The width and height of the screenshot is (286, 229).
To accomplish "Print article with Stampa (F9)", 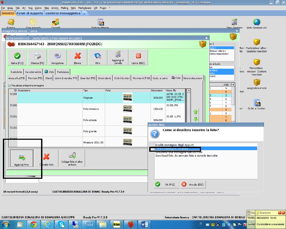I will point(37,57).
